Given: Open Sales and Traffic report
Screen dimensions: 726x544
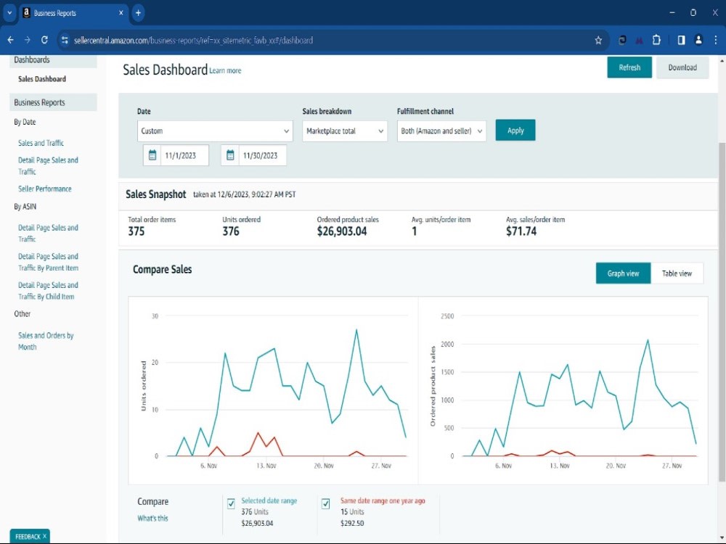Looking at the screenshot, I should (x=41, y=143).
